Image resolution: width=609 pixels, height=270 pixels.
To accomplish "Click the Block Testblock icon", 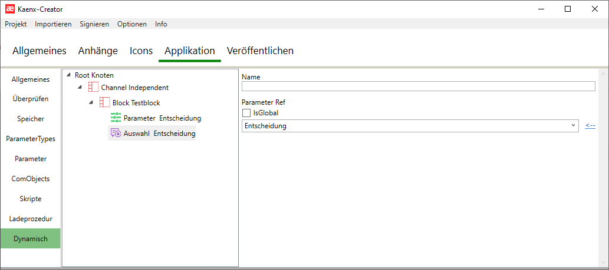I will tap(104, 102).
